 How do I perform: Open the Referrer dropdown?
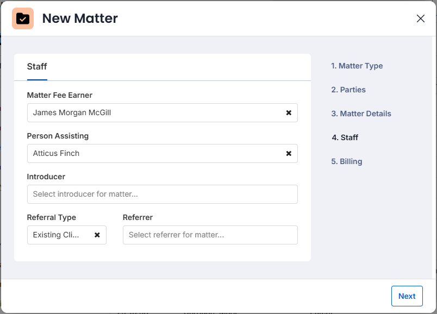tap(210, 235)
